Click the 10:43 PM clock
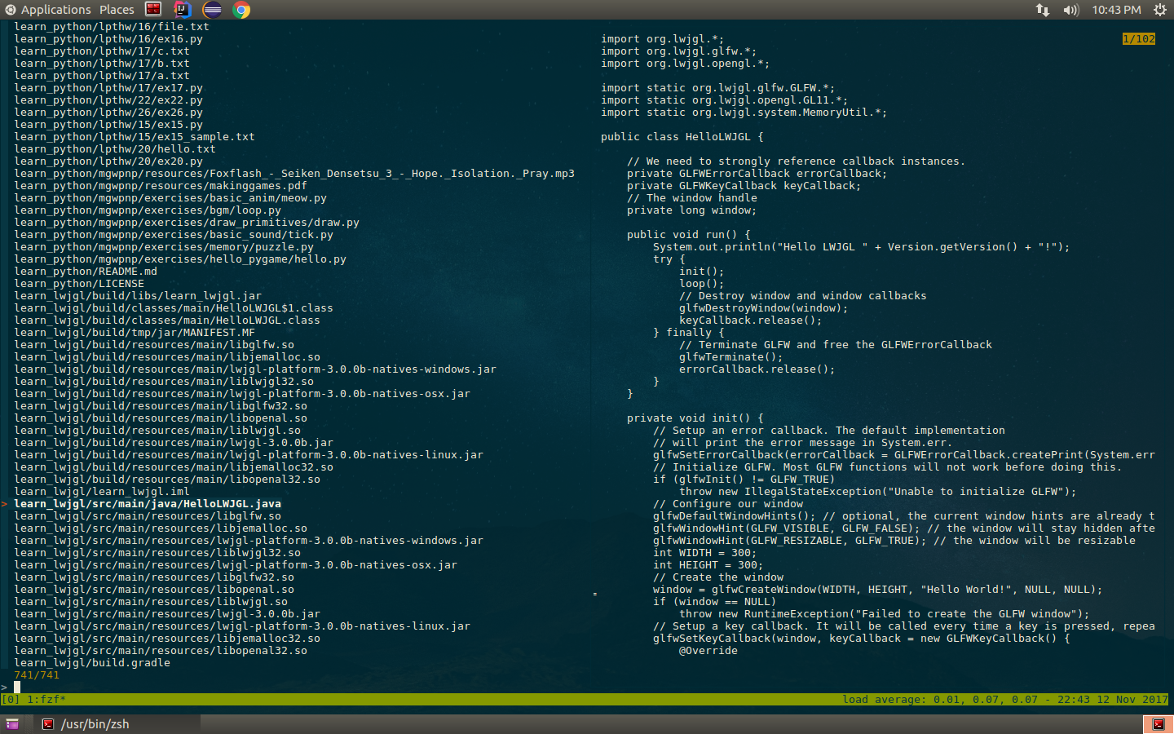This screenshot has height=734, width=1174. [x=1116, y=10]
